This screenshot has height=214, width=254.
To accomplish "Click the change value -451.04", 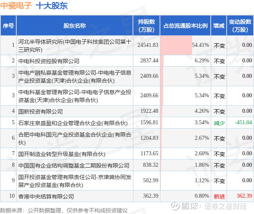I will pyautogui.click(x=243, y=122).
